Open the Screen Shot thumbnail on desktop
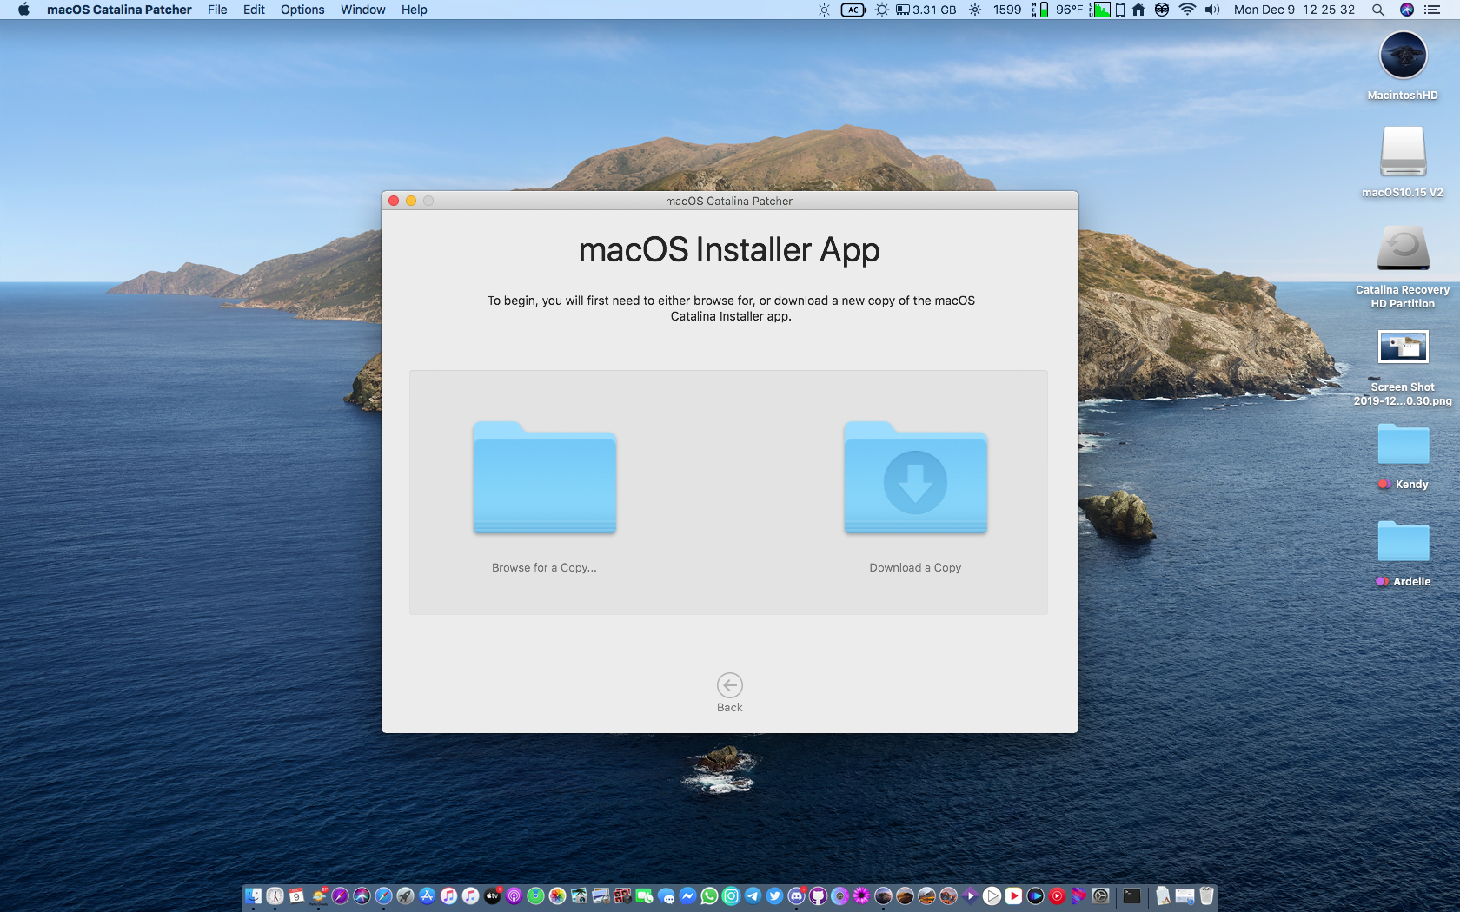 pos(1402,346)
